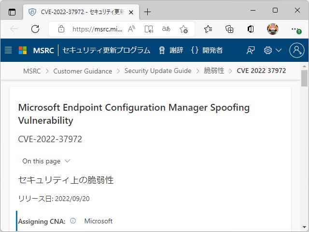Screen dimensions: 309x232
Task: Click the translate page icon
Action: click(166, 29)
